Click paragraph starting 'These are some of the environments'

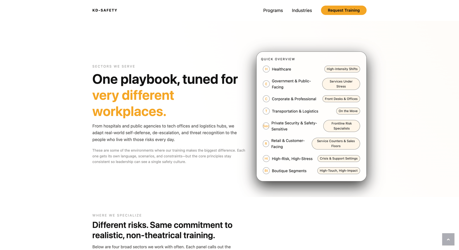[169, 156]
